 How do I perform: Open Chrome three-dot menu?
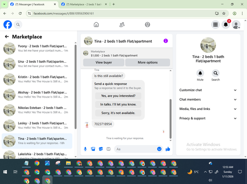tap(242, 13)
